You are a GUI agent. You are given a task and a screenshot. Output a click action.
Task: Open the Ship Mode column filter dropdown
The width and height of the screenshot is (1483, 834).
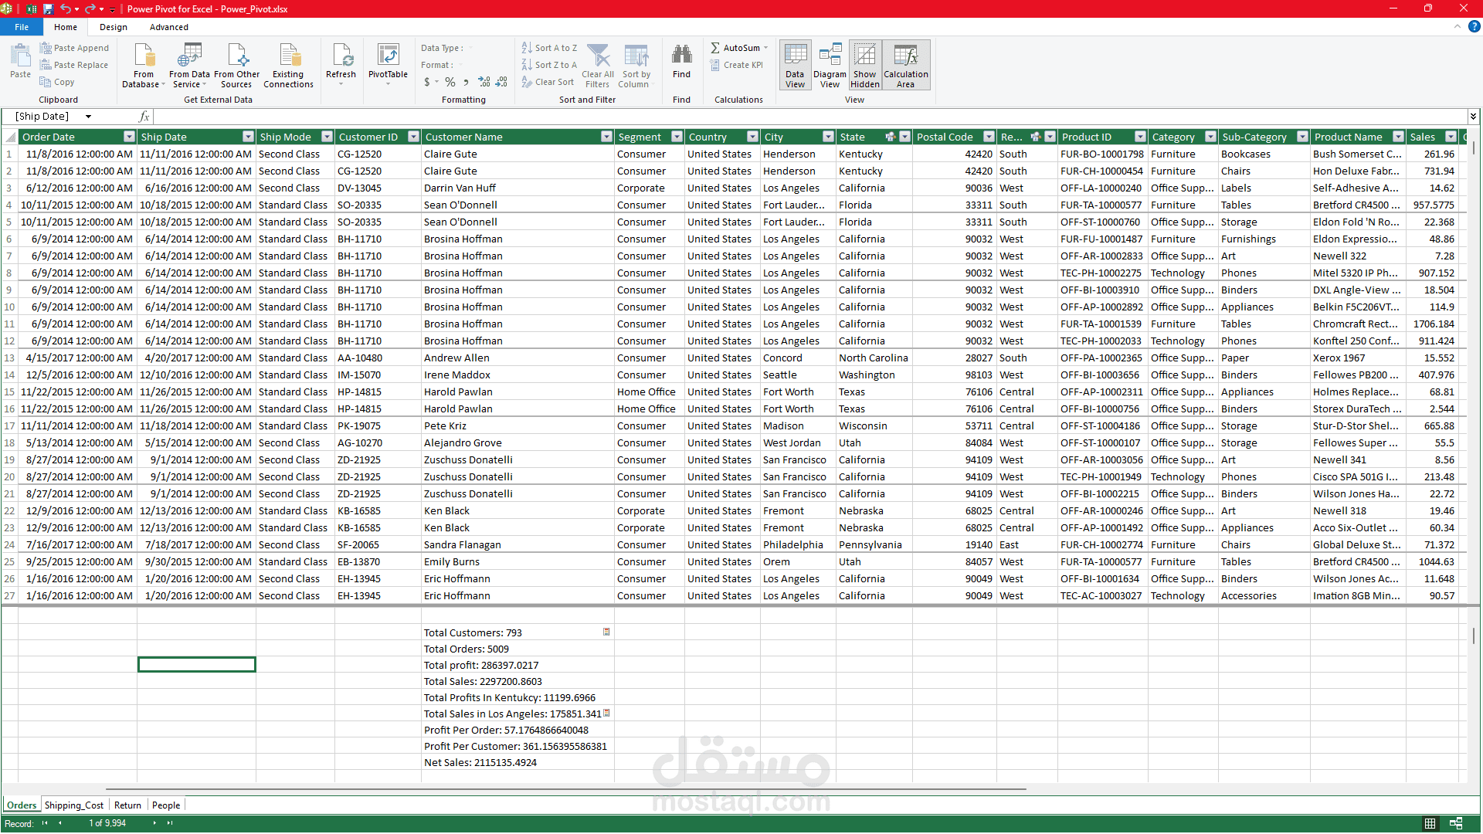click(327, 137)
